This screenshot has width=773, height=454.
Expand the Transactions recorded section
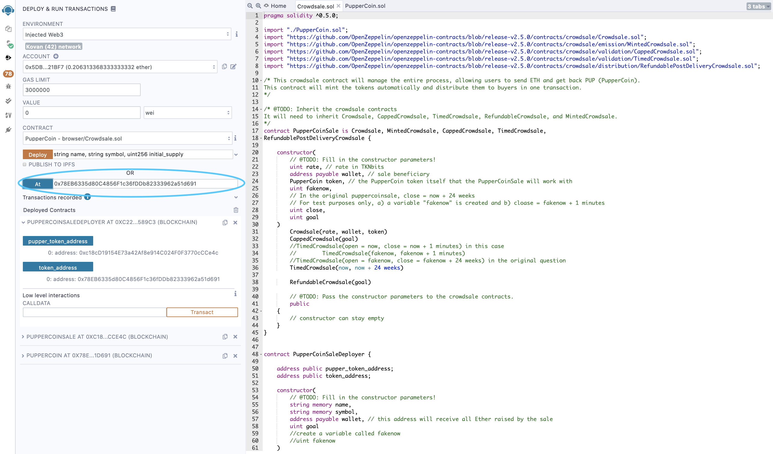236,197
